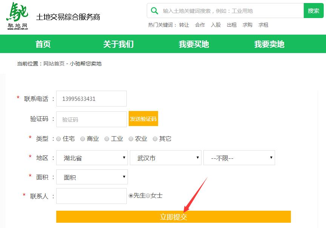The image size is (326, 228).
Task: Click 网站首页 breadcrumb link
Action: (x=54, y=64)
